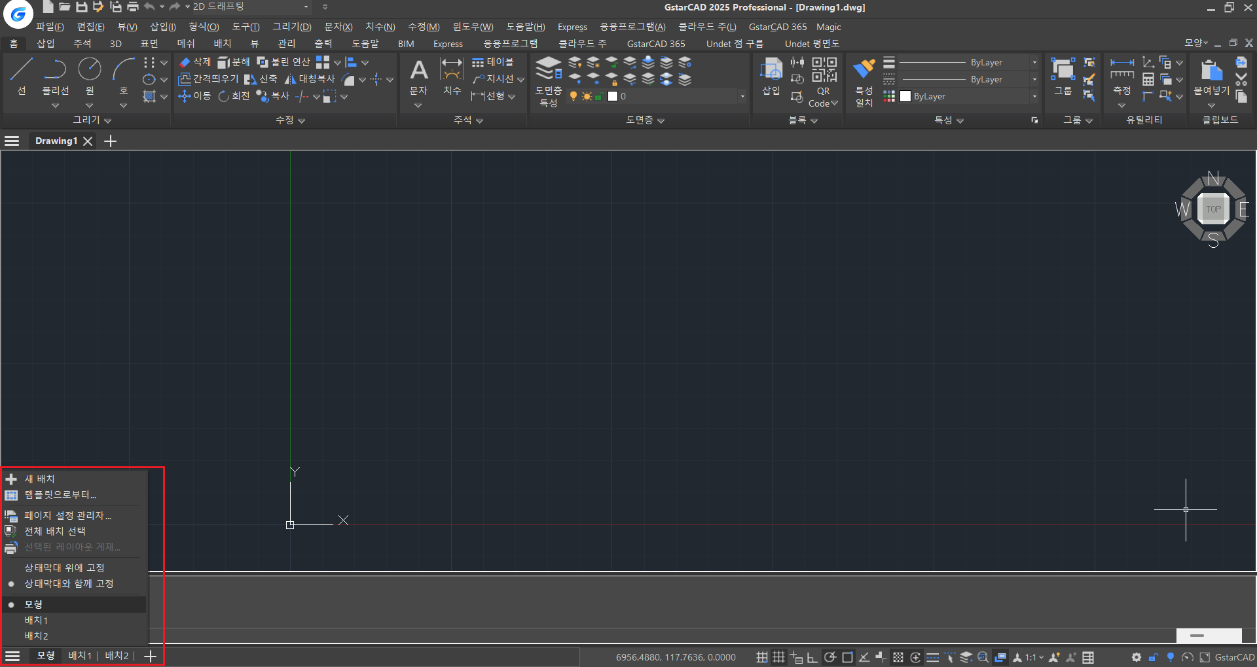
Task: Open the Text (문자) annotation tool
Action: click(418, 77)
